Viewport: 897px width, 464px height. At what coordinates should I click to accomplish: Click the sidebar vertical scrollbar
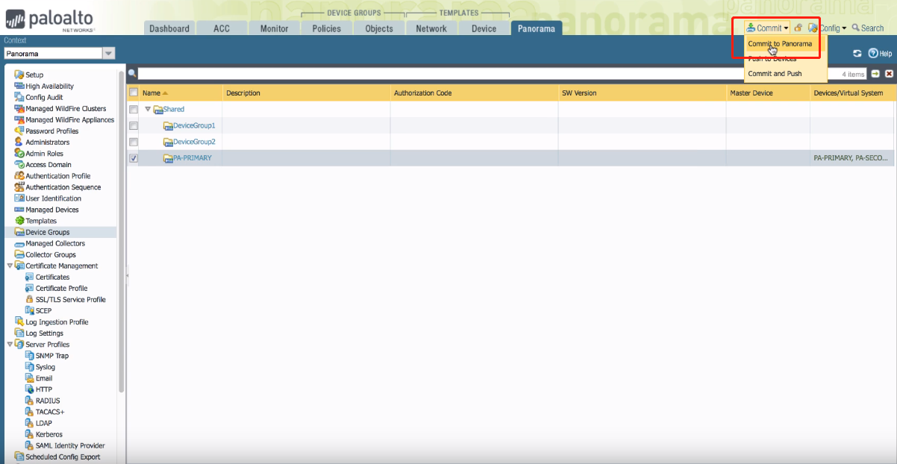pyautogui.click(x=122, y=224)
